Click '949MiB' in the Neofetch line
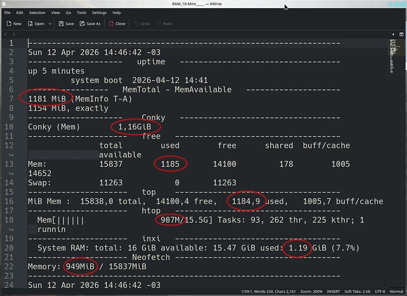Viewport: 407px width, 296px height. click(80, 267)
